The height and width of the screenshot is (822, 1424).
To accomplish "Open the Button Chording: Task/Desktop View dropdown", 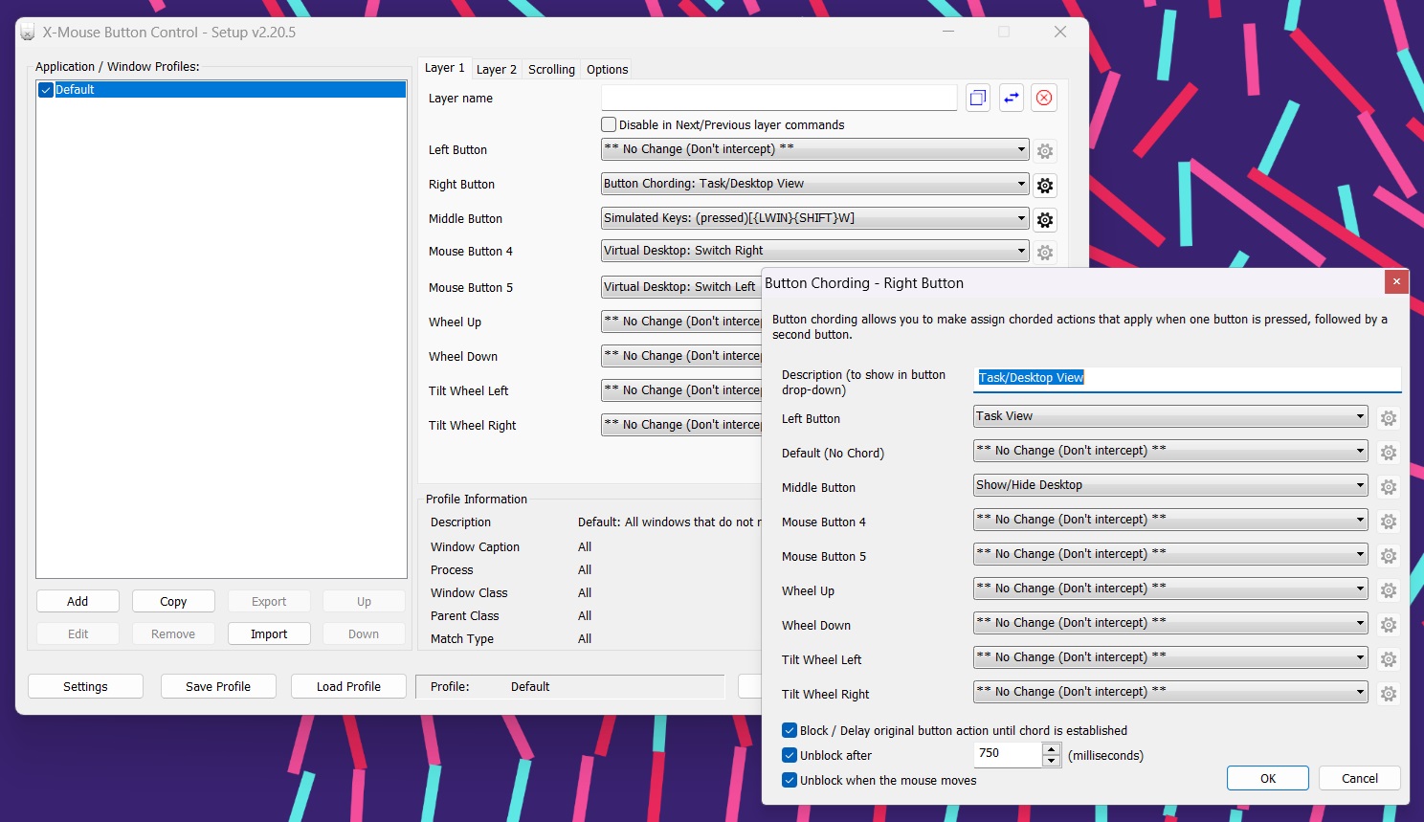I will (815, 184).
